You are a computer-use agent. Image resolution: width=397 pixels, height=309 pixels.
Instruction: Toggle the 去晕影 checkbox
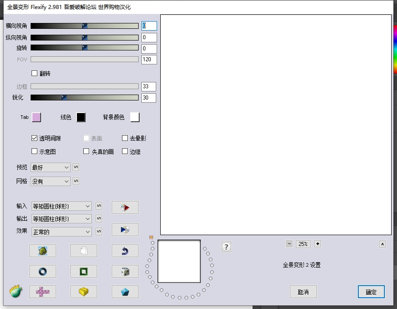(x=125, y=138)
